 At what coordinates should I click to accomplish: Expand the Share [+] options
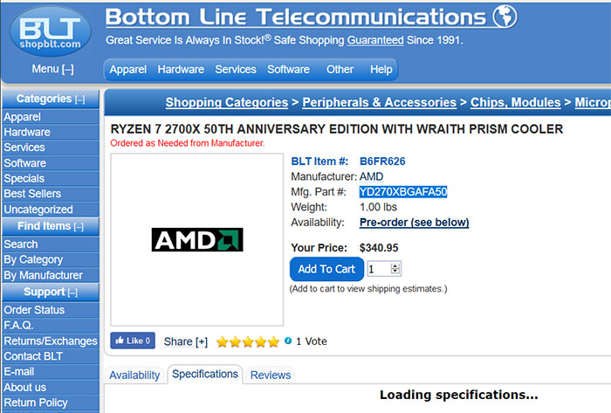pos(185,341)
